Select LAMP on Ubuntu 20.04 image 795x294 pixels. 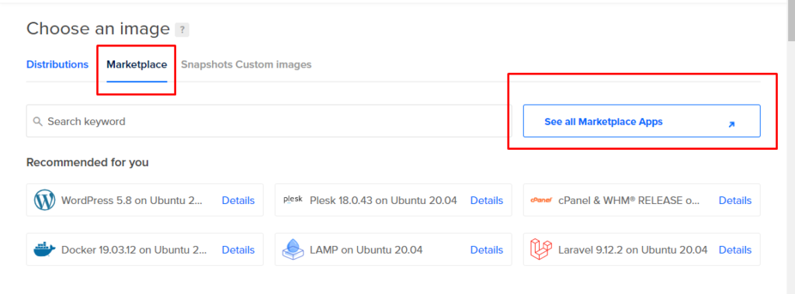click(x=366, y=249)
